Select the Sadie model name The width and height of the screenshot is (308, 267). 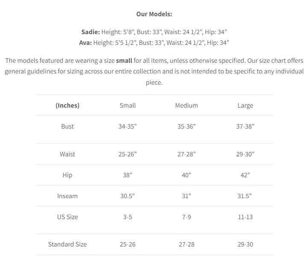(x=90, y=32)
